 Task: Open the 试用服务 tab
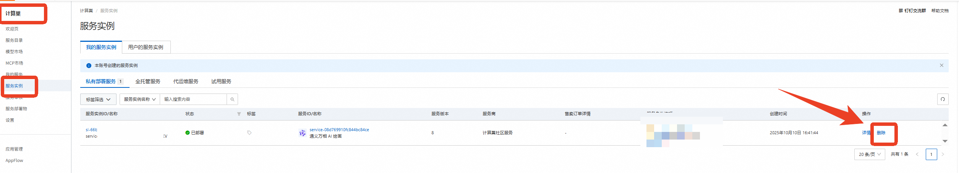[x=221, y=81]
